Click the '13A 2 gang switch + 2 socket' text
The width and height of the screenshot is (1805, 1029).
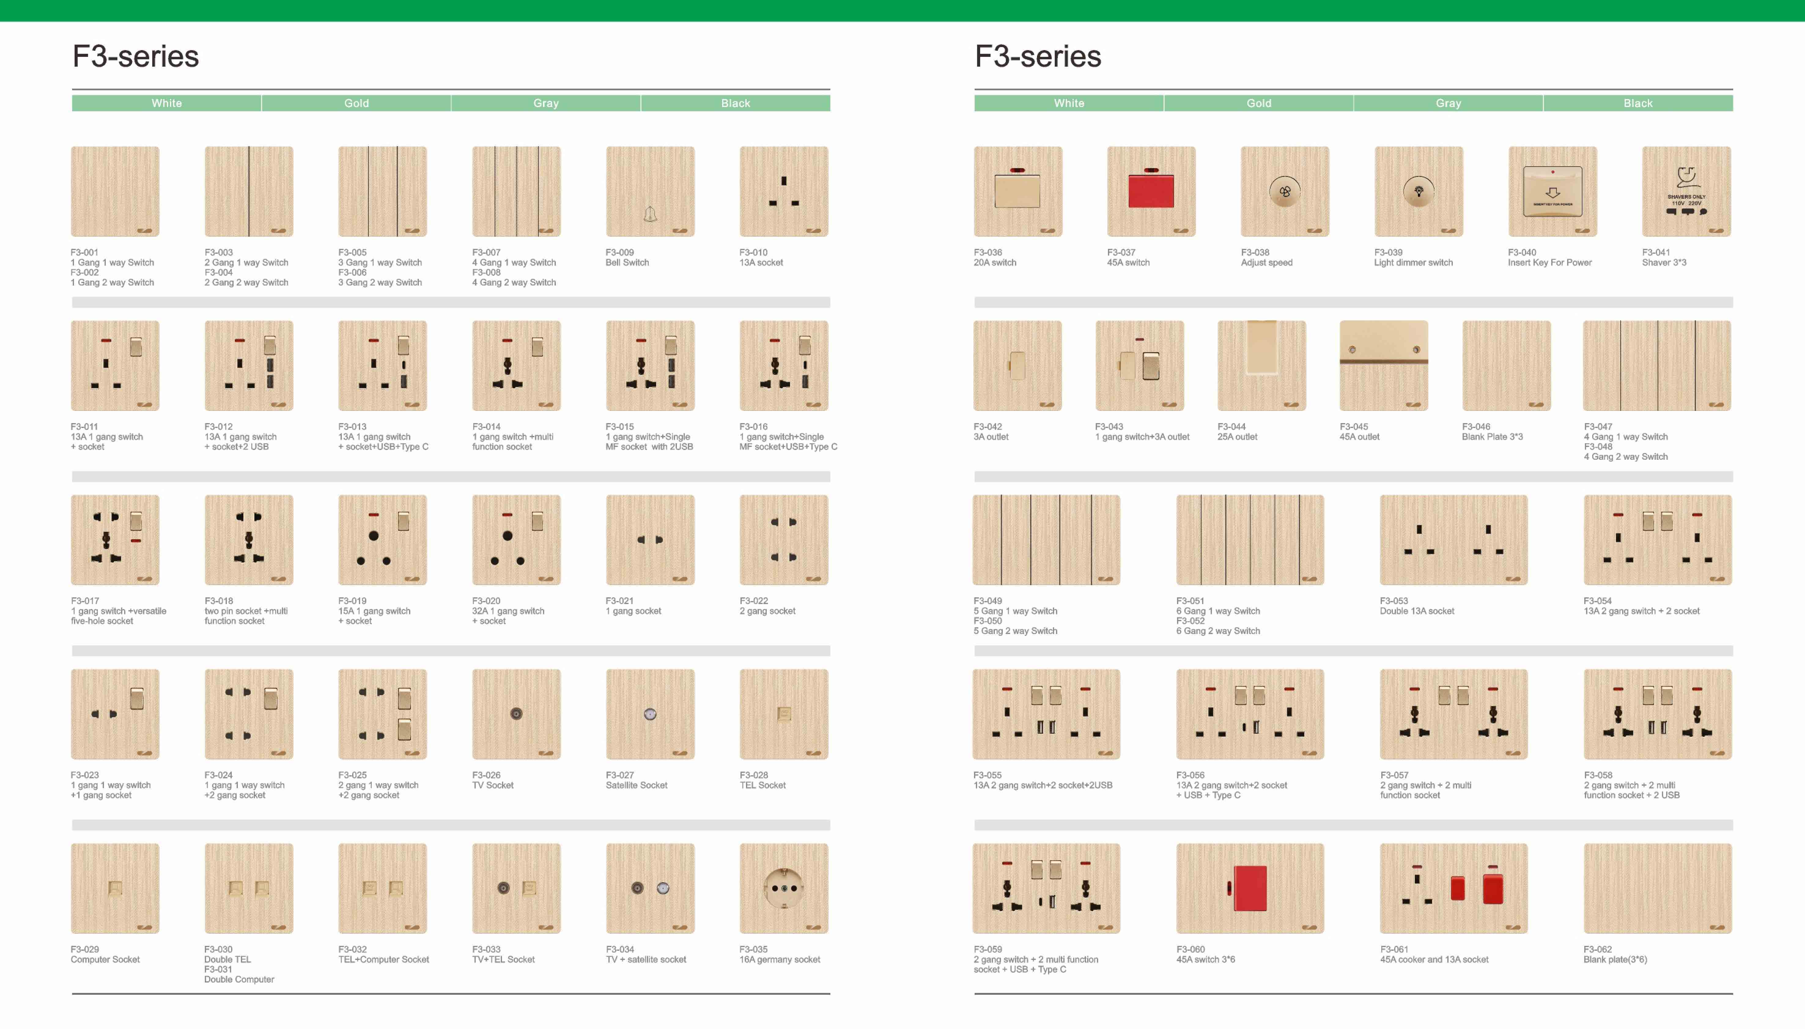[x=1642, y=611]
